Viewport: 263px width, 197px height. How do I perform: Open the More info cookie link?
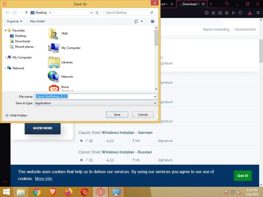(x=43, y=179)
